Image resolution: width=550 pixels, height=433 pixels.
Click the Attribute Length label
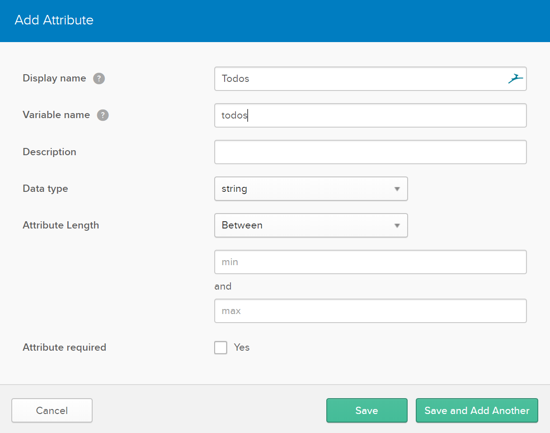point(61,225)
